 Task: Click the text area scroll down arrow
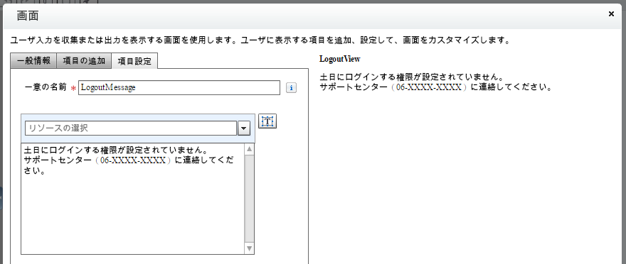coord(249,248)
